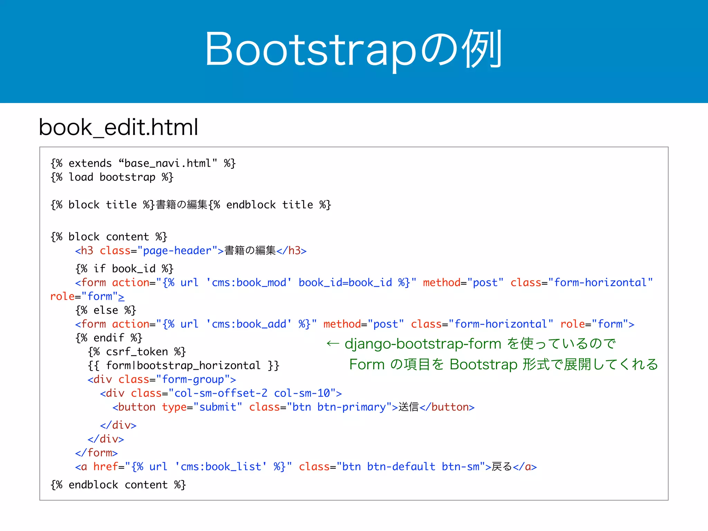Click the form action 'cms:book_add' line
708x531 pixels.
(355, 324)
